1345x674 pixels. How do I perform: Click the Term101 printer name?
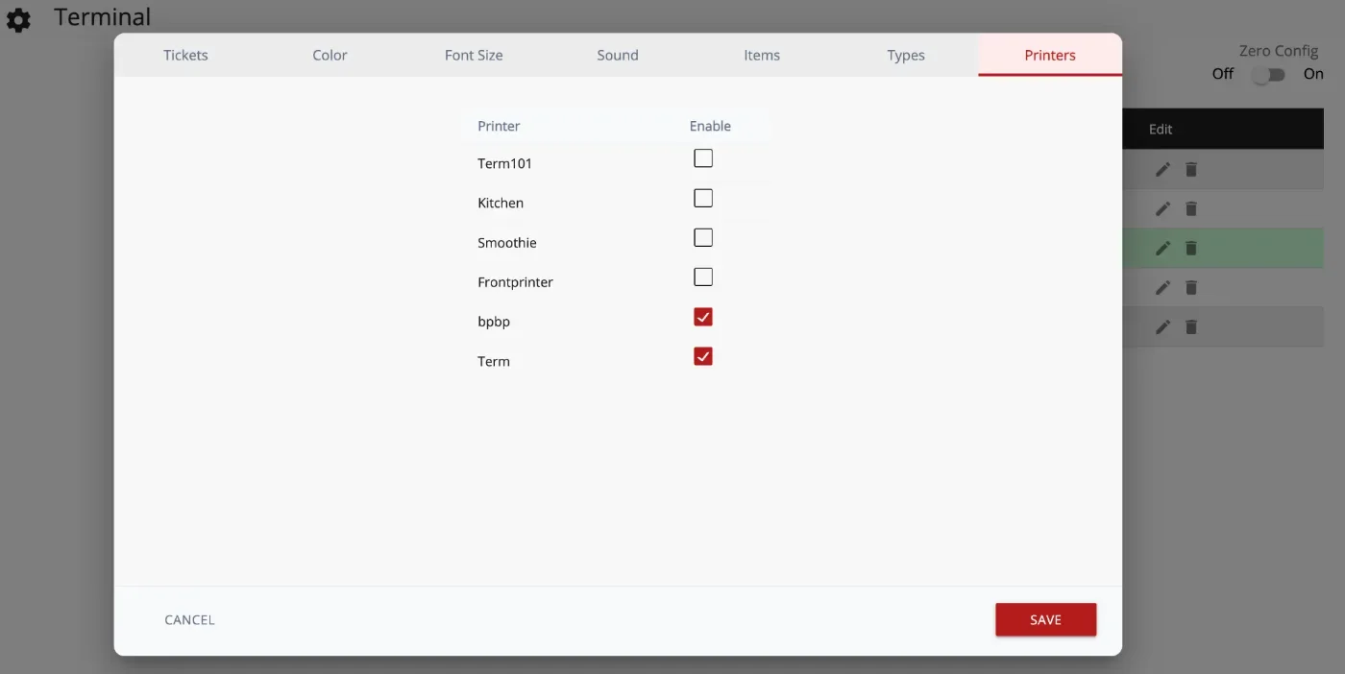tap(504, 163)
